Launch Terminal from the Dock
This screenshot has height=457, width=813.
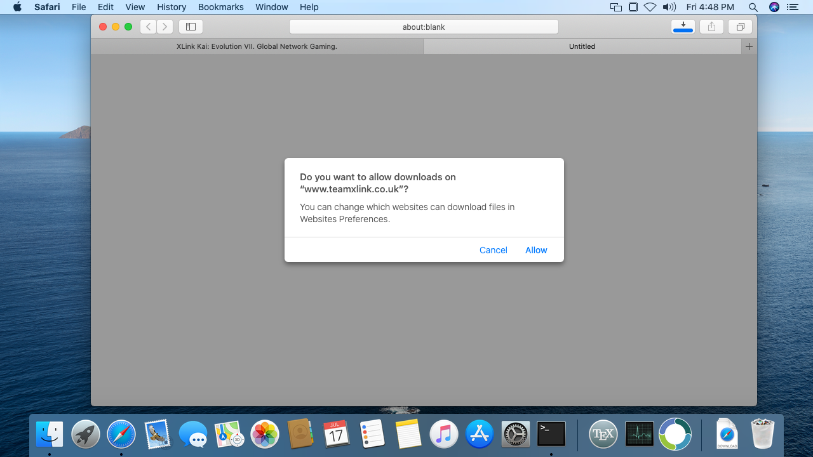(x=551, y=434)
